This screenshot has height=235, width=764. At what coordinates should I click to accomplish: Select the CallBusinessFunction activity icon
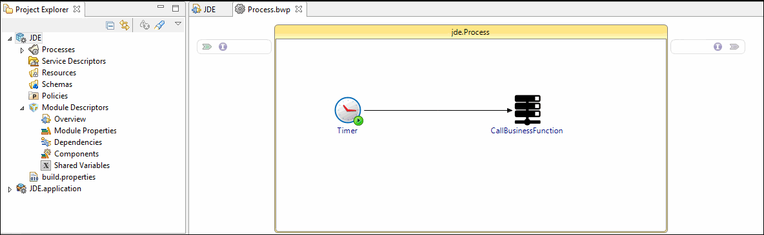tap(528, 110)
